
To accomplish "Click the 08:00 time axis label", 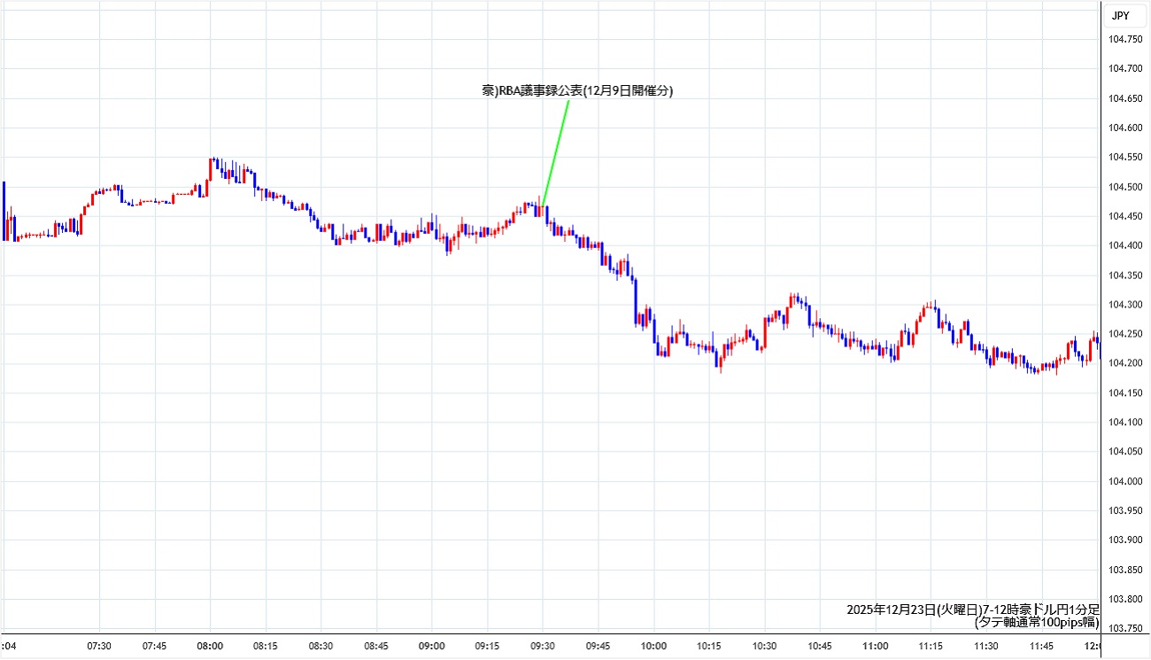I will 210,645.
